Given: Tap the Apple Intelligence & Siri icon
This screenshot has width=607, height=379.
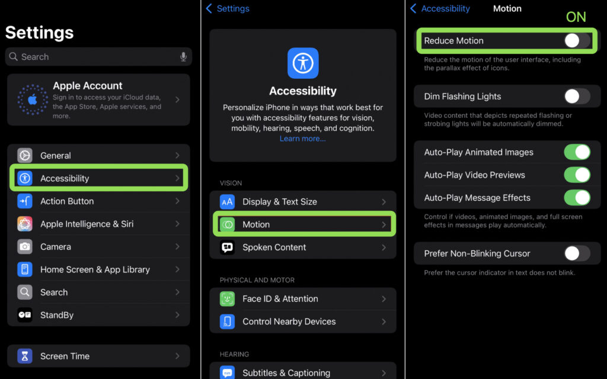Looking at the screenshot, I should 24,224.
